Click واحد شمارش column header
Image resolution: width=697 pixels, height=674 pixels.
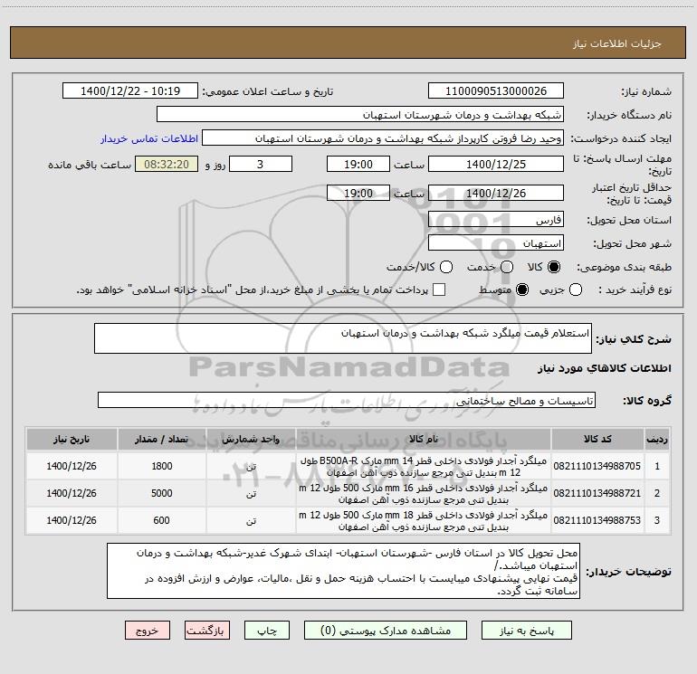[x=251, y=439]
